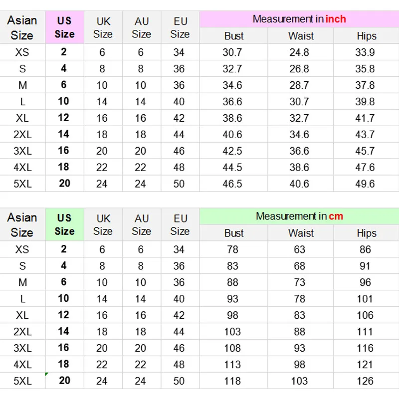Click the Bust column header in cm table
The height and width of the screenshot is (399, 399).
(233, 233)
